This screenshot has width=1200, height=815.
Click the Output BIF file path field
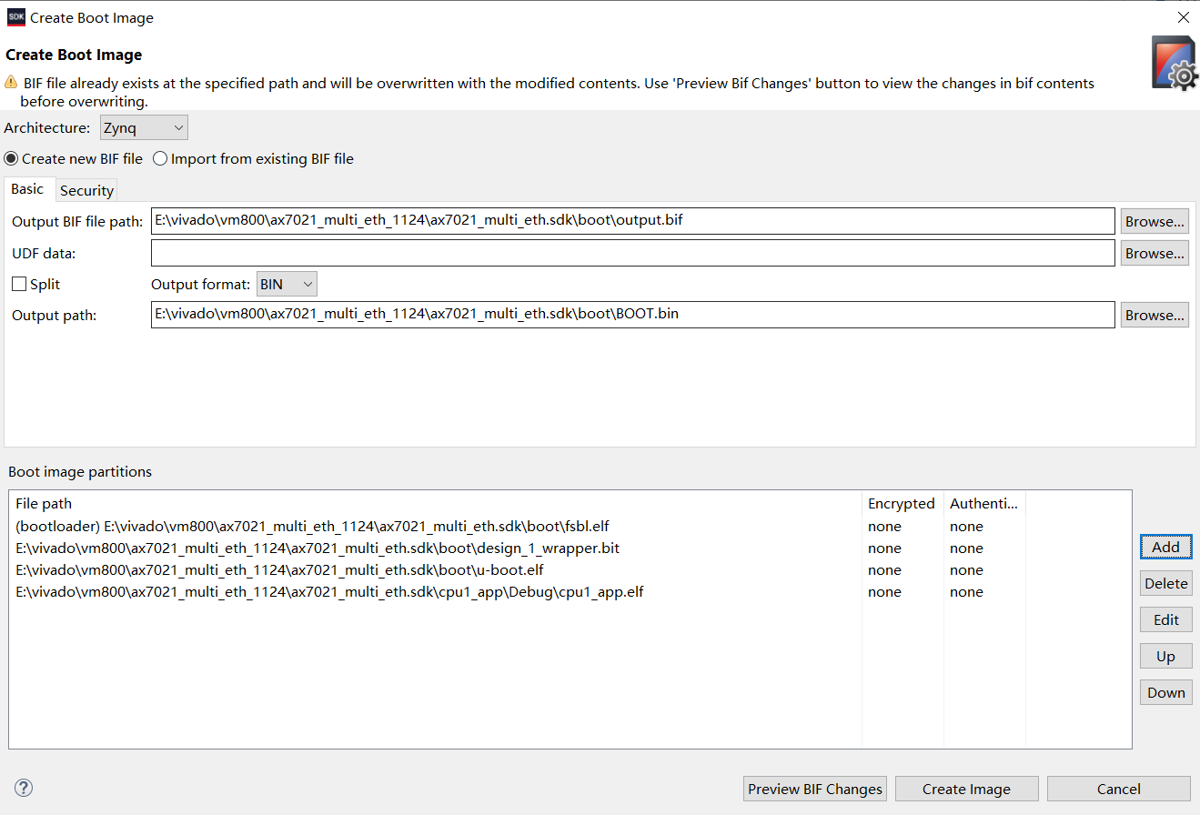pos(632,221)
